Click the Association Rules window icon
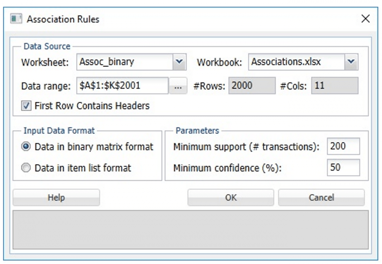Image resolution: width=382 pixels, height=264 pixels. pos(16,19)
